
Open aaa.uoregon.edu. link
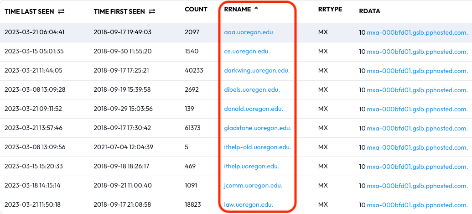pyautogui.click(x=249, y=32)
